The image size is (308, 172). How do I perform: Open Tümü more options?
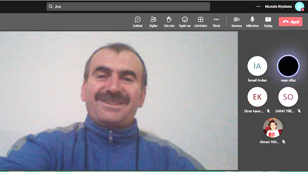click(x=216, y=22)
